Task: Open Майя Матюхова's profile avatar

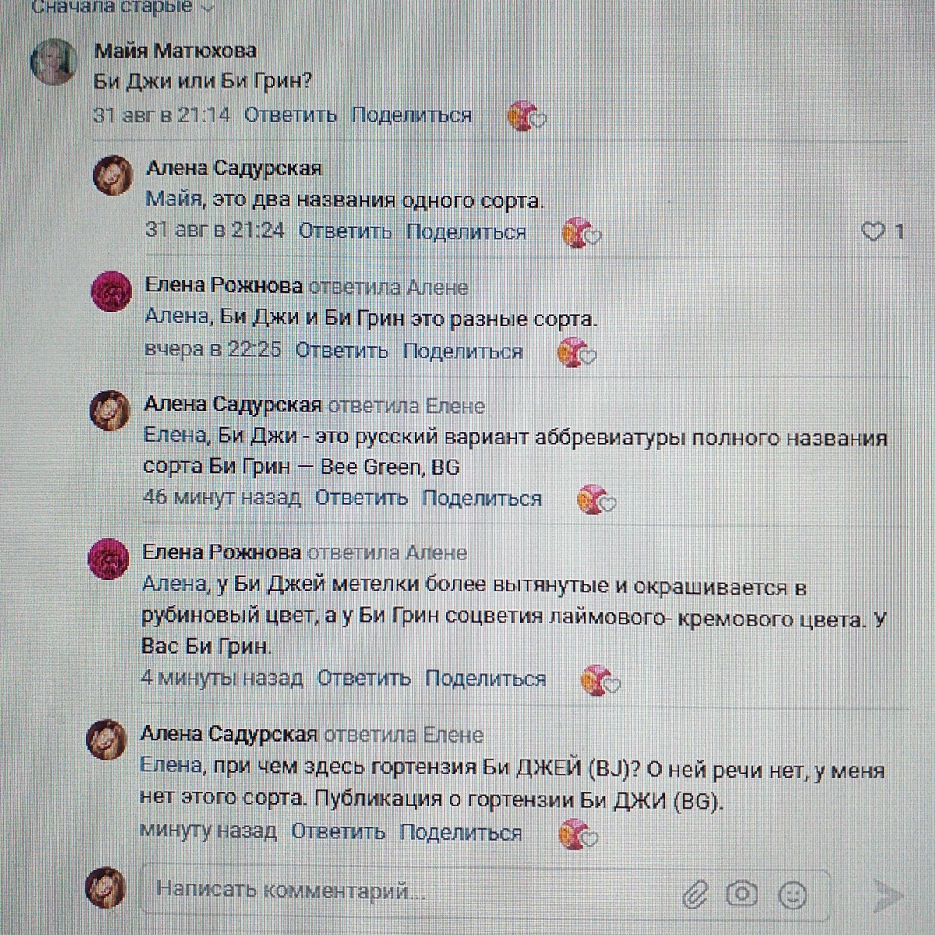Action: click(x=53, y=61)
